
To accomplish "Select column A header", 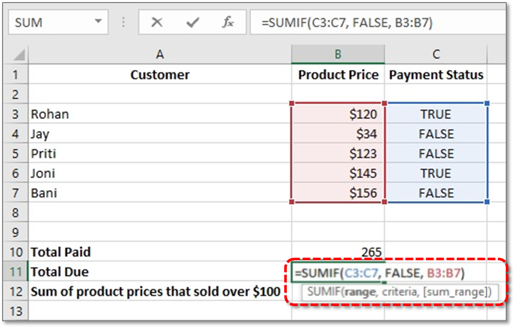I will click(160, 54).
